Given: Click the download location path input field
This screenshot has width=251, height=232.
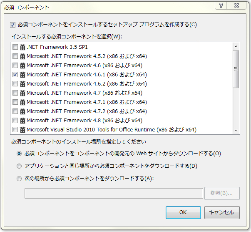Looking at the screenshot, I should tap(114, 194).
